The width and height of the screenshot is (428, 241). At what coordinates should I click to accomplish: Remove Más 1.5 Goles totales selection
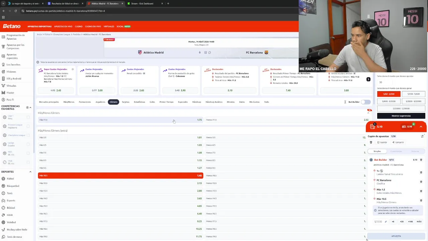421,191
